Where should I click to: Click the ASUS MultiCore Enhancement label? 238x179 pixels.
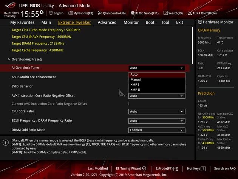click(x=34, y=77)
